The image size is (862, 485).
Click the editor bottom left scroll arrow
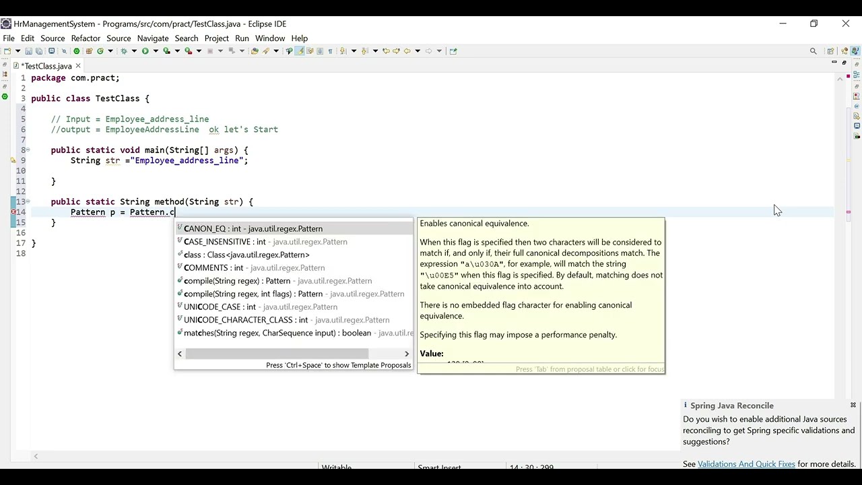click(x=36, y=456)
